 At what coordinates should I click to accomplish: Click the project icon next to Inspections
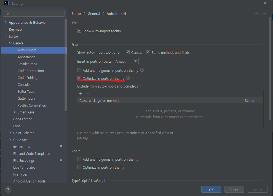coord(61,146)
